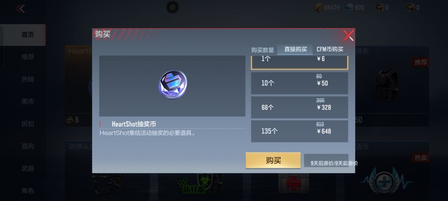This screenshot has height=201, width=448.
Task: Confirm with the gold 购买 button
Action: tap(273, 160)
